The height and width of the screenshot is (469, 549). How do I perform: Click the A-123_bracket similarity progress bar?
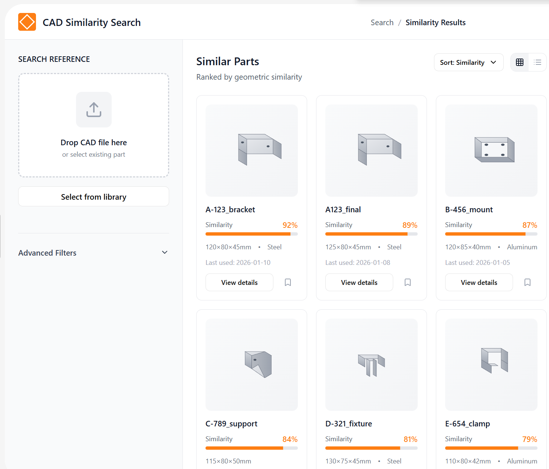[x=252, y=234]
